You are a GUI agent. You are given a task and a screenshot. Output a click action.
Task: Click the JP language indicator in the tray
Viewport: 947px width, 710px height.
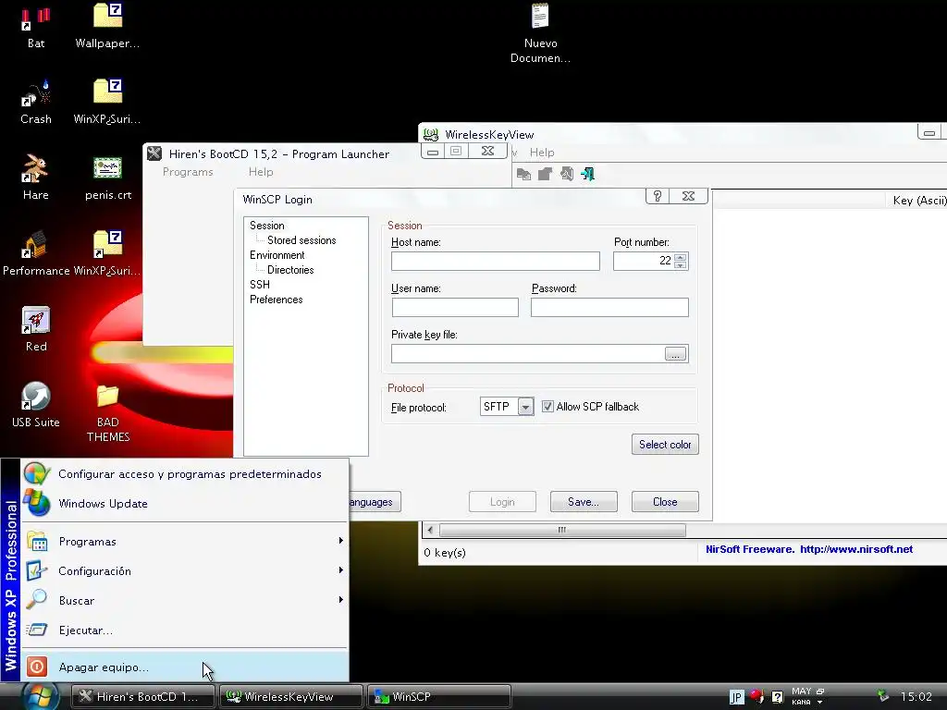pyautogui.click(x=736, y=697)
